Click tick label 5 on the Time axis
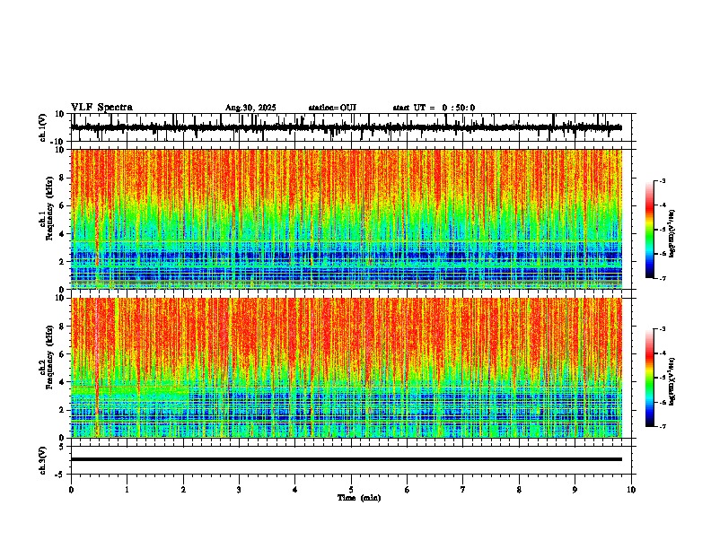 click(x=351, y=490)
